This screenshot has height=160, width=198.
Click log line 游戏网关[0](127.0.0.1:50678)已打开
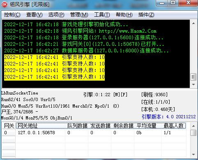84,44
